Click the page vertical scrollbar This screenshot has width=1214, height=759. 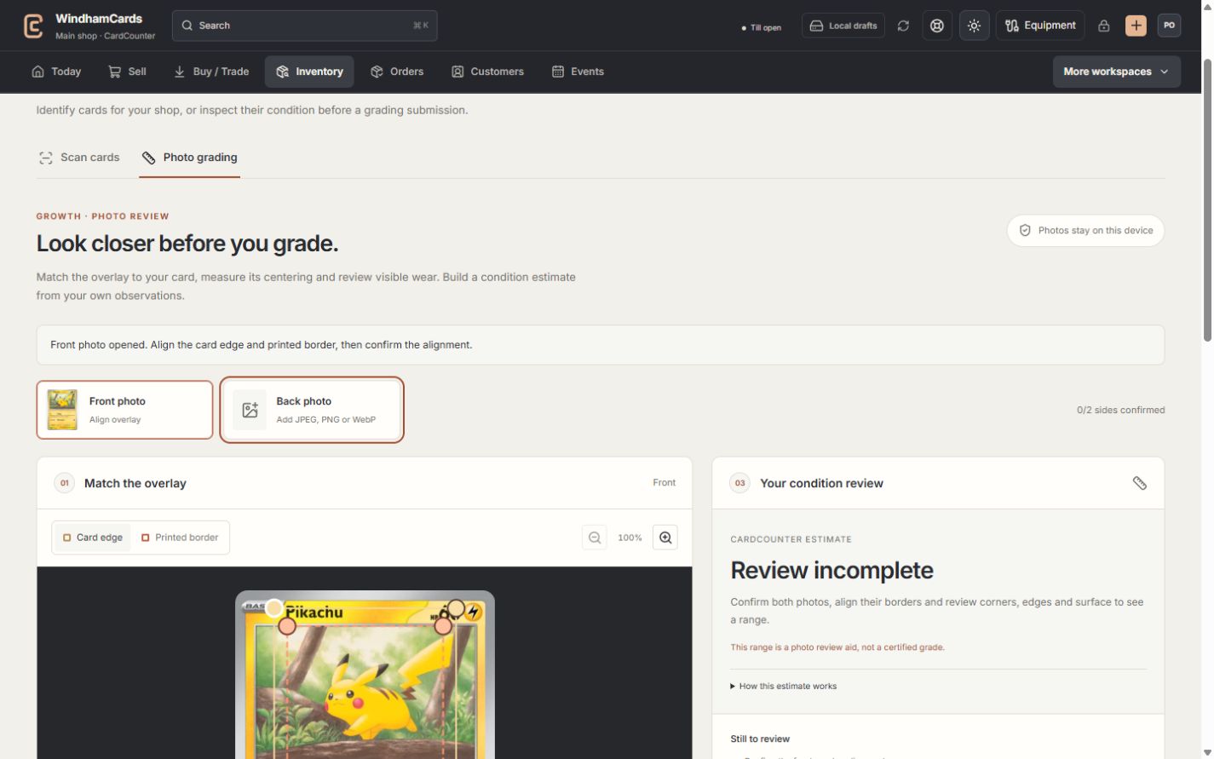coord(1207,200)
